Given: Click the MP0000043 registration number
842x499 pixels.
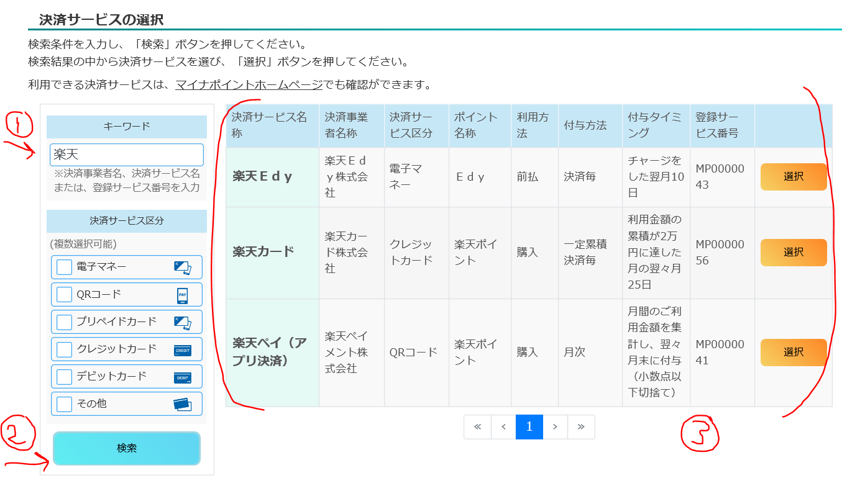Looking at the screenshot, I should [x=720, y=177].
